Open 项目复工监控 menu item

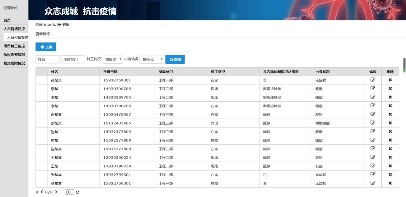[14, 46]
